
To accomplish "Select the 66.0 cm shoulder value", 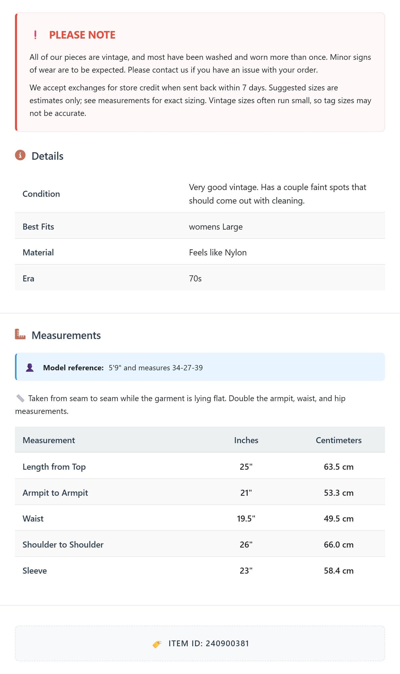I will (339, 545).
